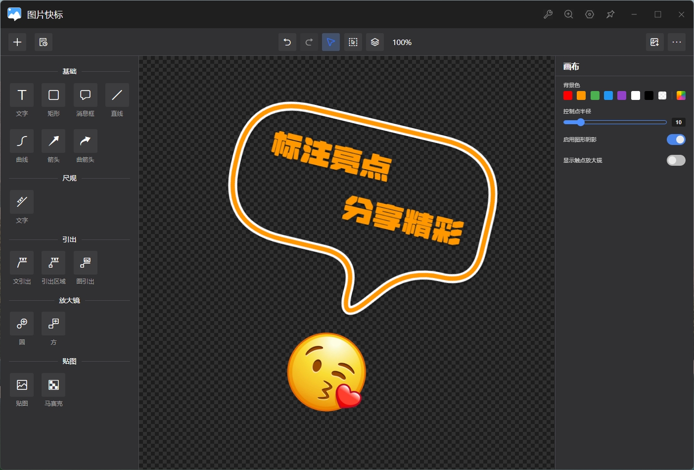
Task: Export the image with the picture icon
Action: point(655,42)
